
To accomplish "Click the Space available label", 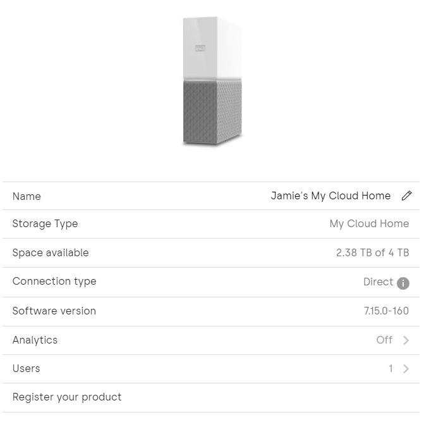I will (51, 252).
